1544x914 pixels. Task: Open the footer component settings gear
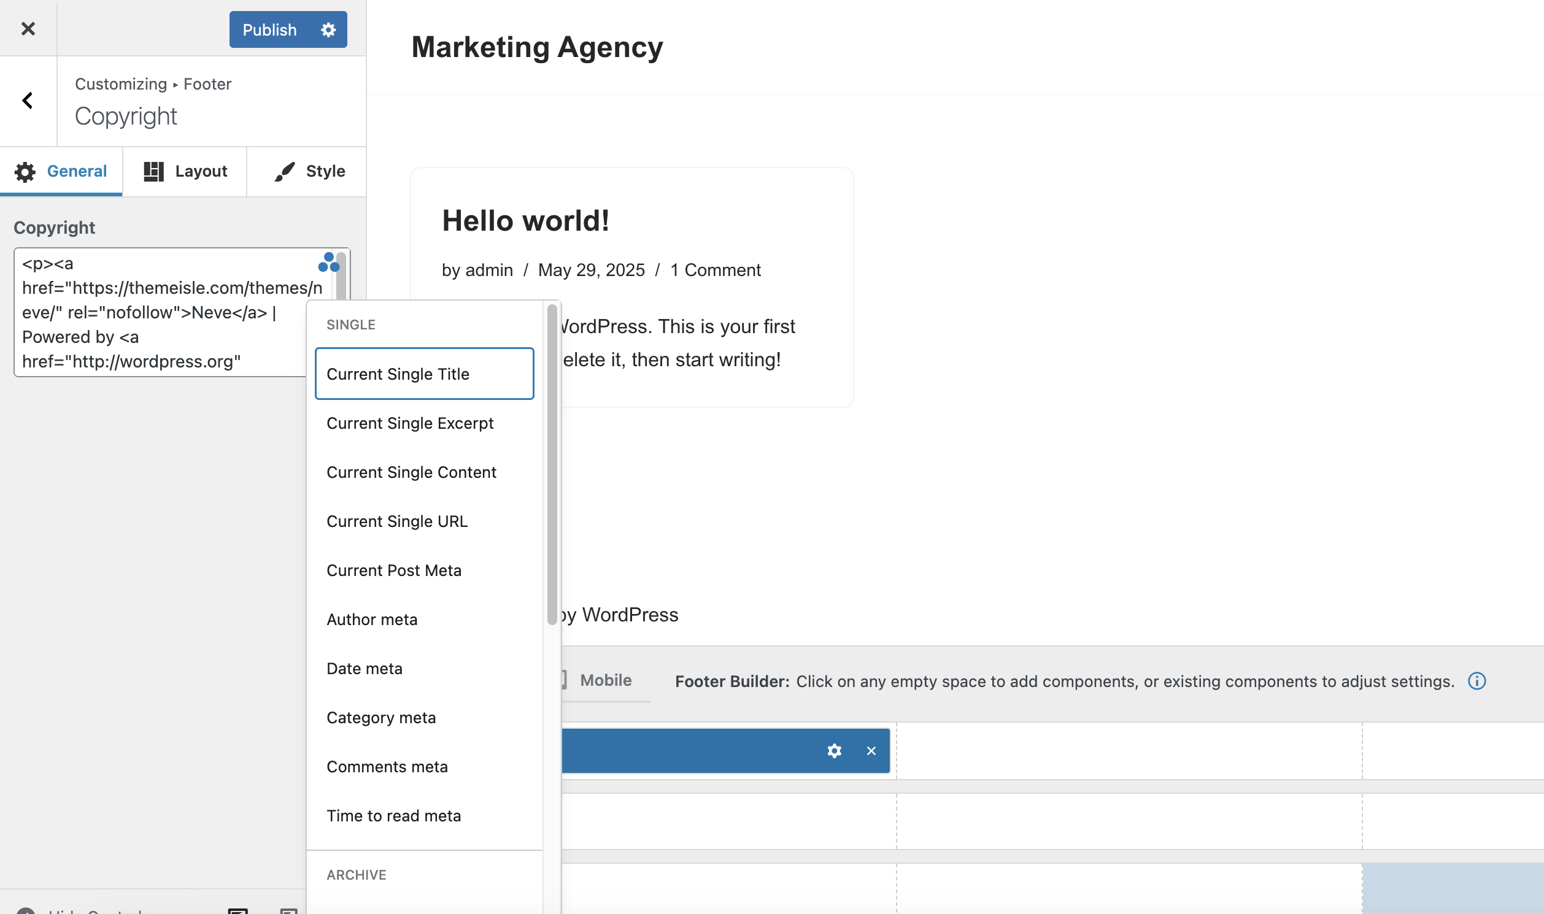coord(834,750)
